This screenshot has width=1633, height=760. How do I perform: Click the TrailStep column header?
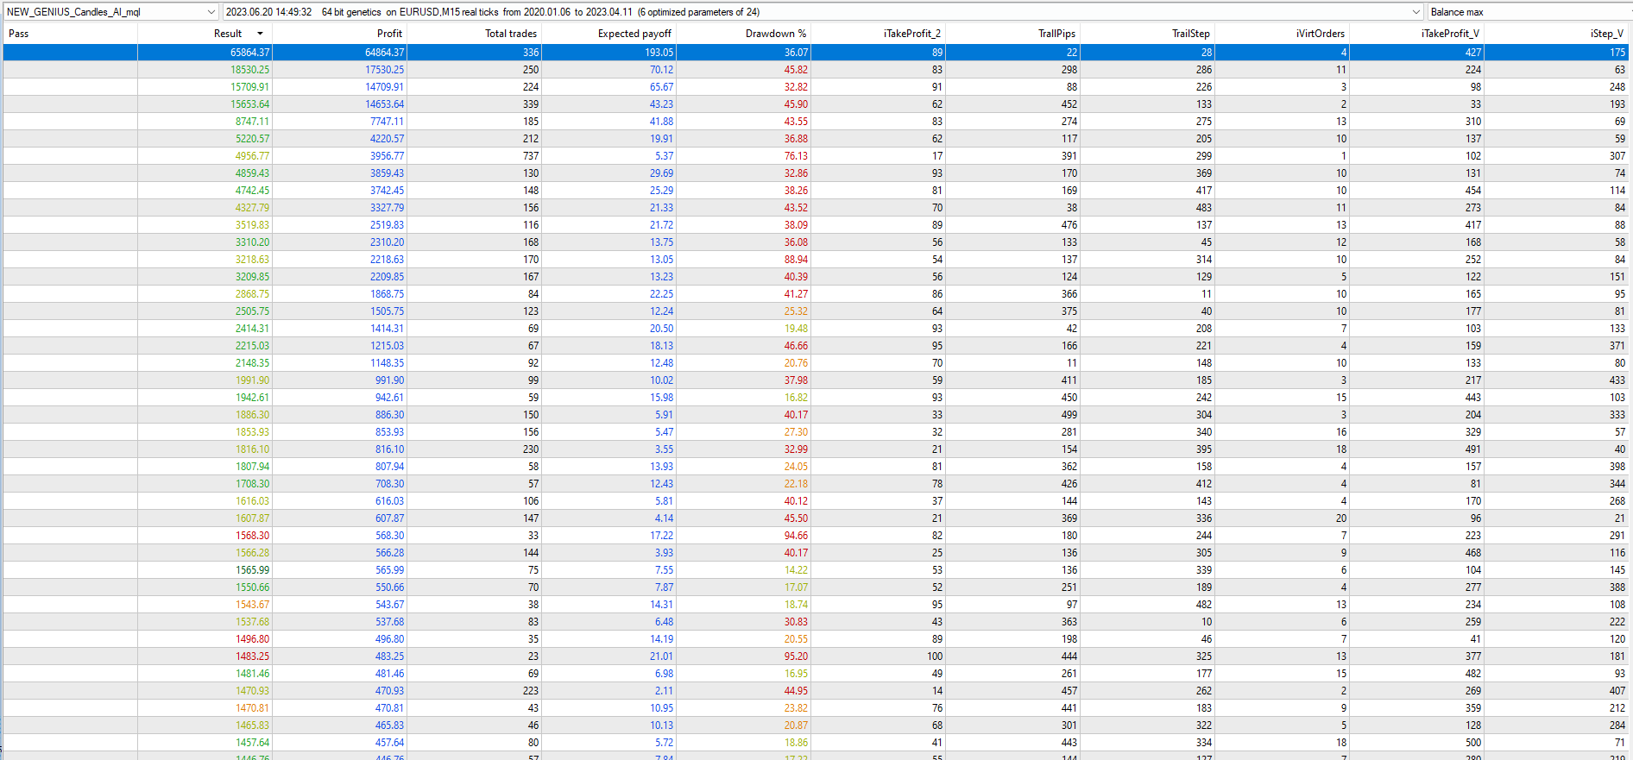pos(1190,34)
